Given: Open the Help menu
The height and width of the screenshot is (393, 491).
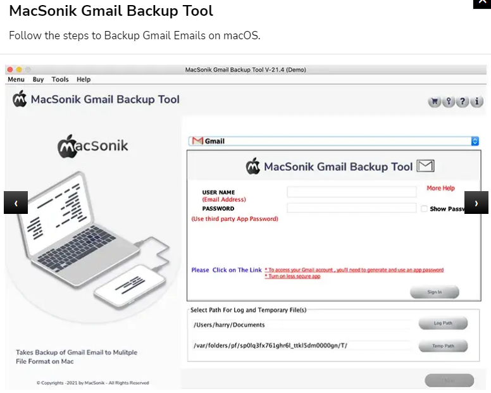Looking at the screenshot, I should 84,80.
